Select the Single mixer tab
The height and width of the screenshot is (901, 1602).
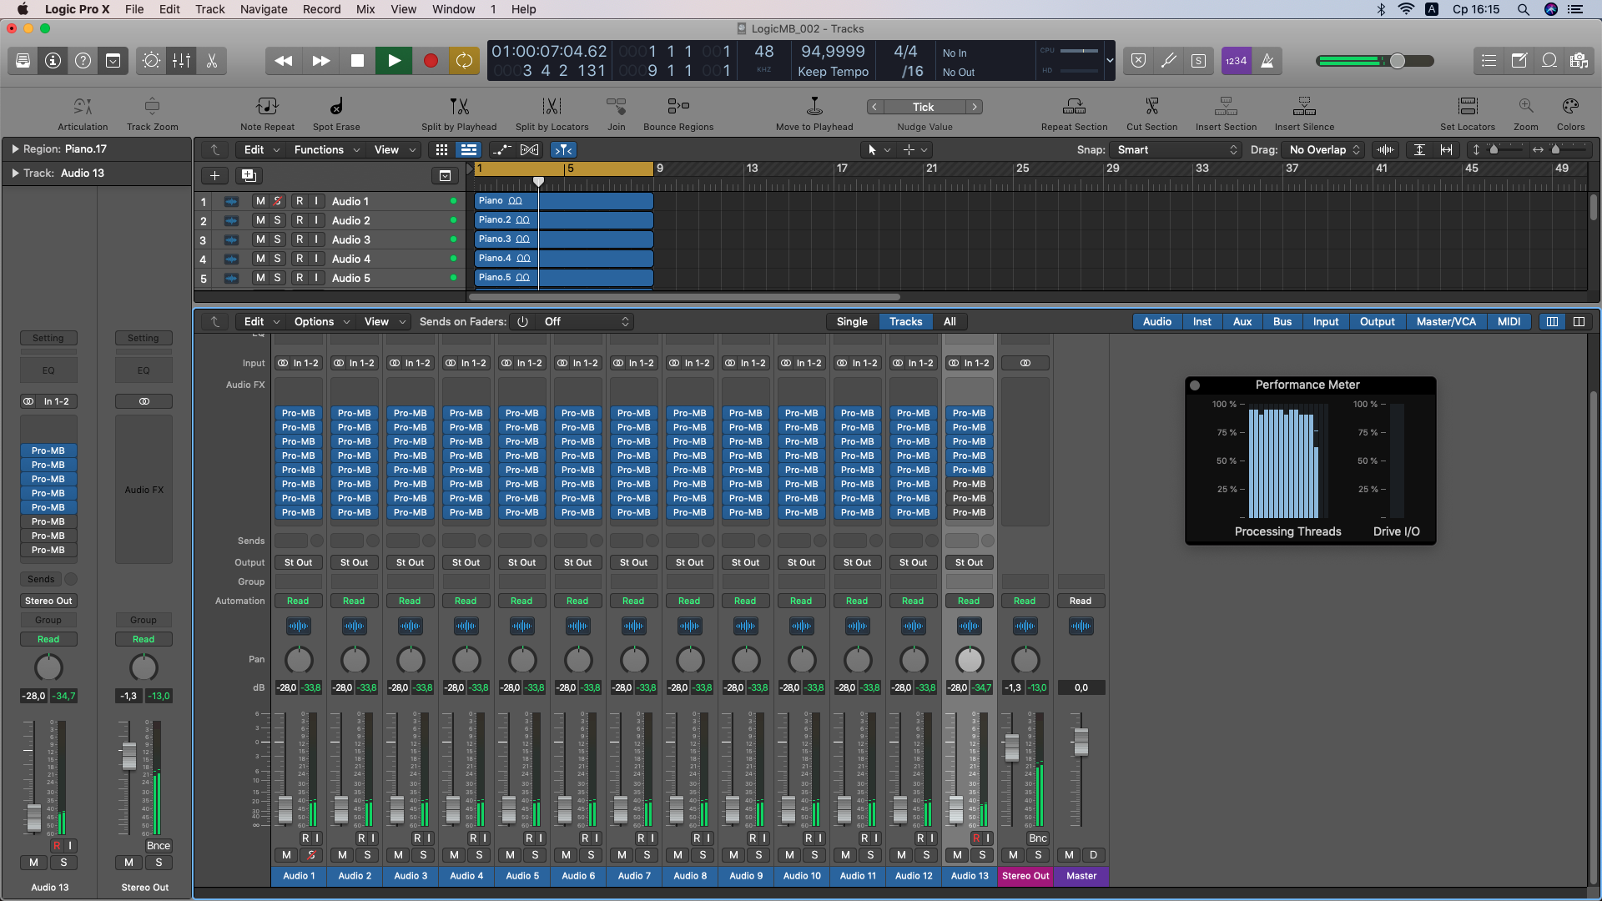[852, 322]
